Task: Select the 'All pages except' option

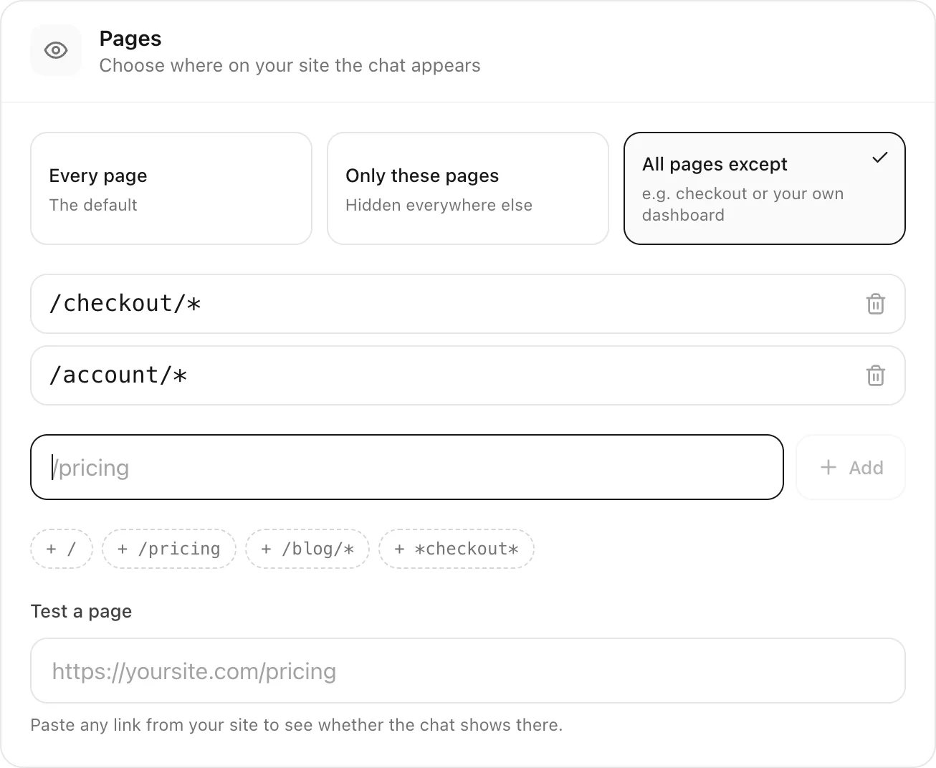Action: pos(765,188)
